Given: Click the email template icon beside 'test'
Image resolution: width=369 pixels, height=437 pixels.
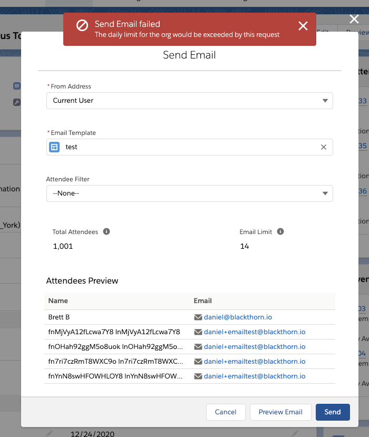Looking at the screenshot, I should [x=54, y=147].
